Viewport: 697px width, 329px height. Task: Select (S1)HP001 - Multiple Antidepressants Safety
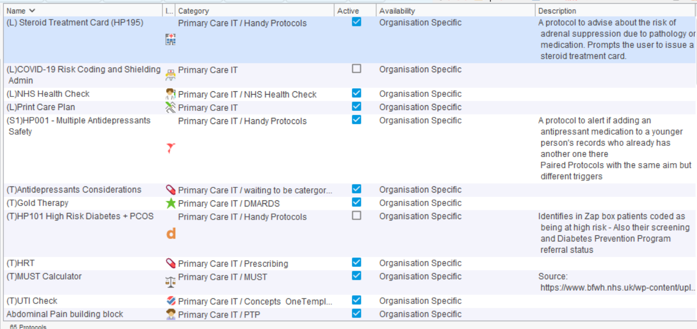tap(78, 126)
